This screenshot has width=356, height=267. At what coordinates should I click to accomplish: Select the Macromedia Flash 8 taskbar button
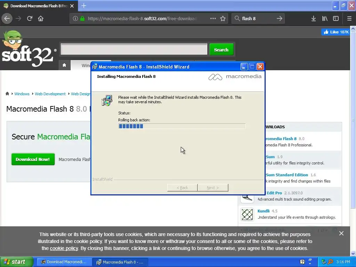click(120, 262)
